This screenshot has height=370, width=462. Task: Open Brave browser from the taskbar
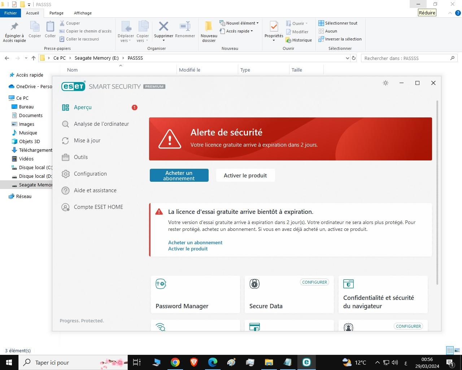[194, 362]
